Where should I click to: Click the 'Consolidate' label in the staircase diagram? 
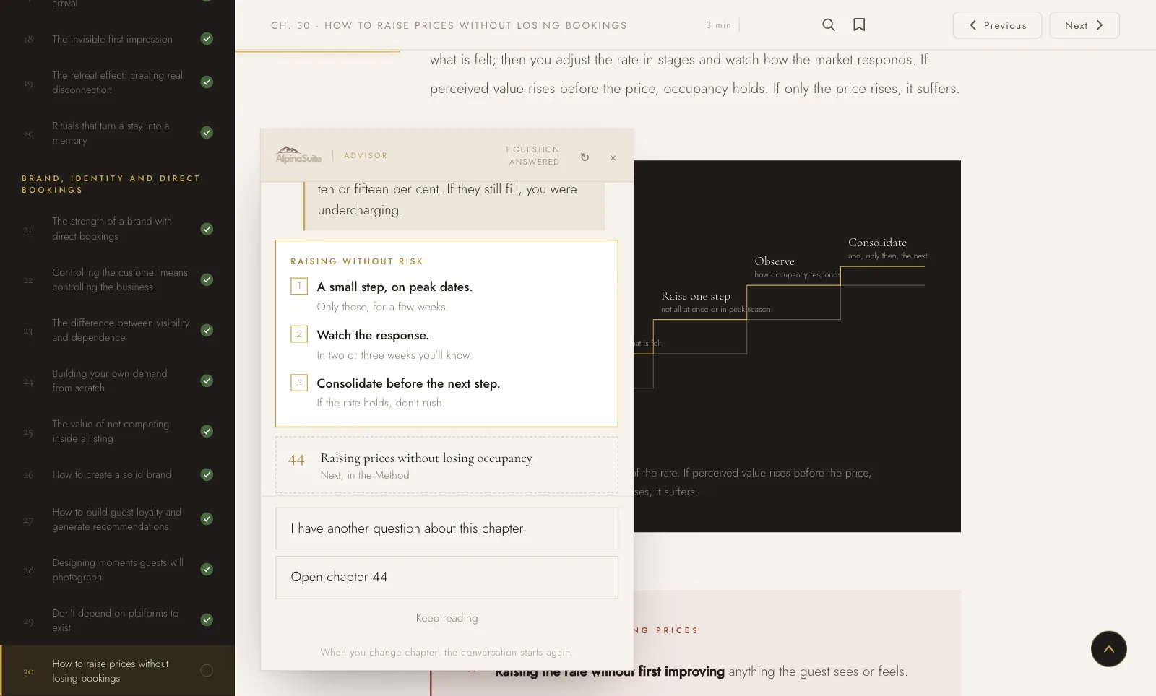(877, 243)
